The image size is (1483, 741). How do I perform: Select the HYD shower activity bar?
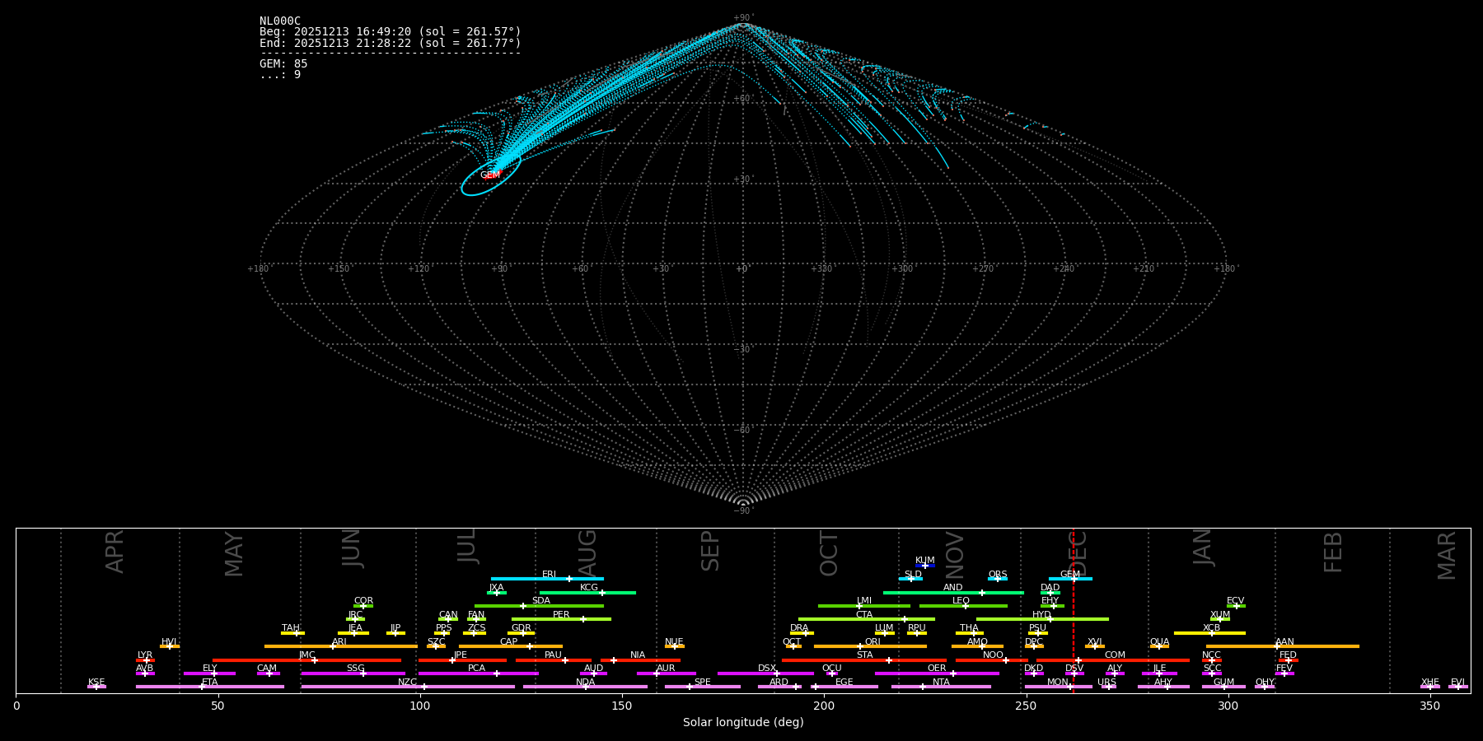coord(1042,619)
